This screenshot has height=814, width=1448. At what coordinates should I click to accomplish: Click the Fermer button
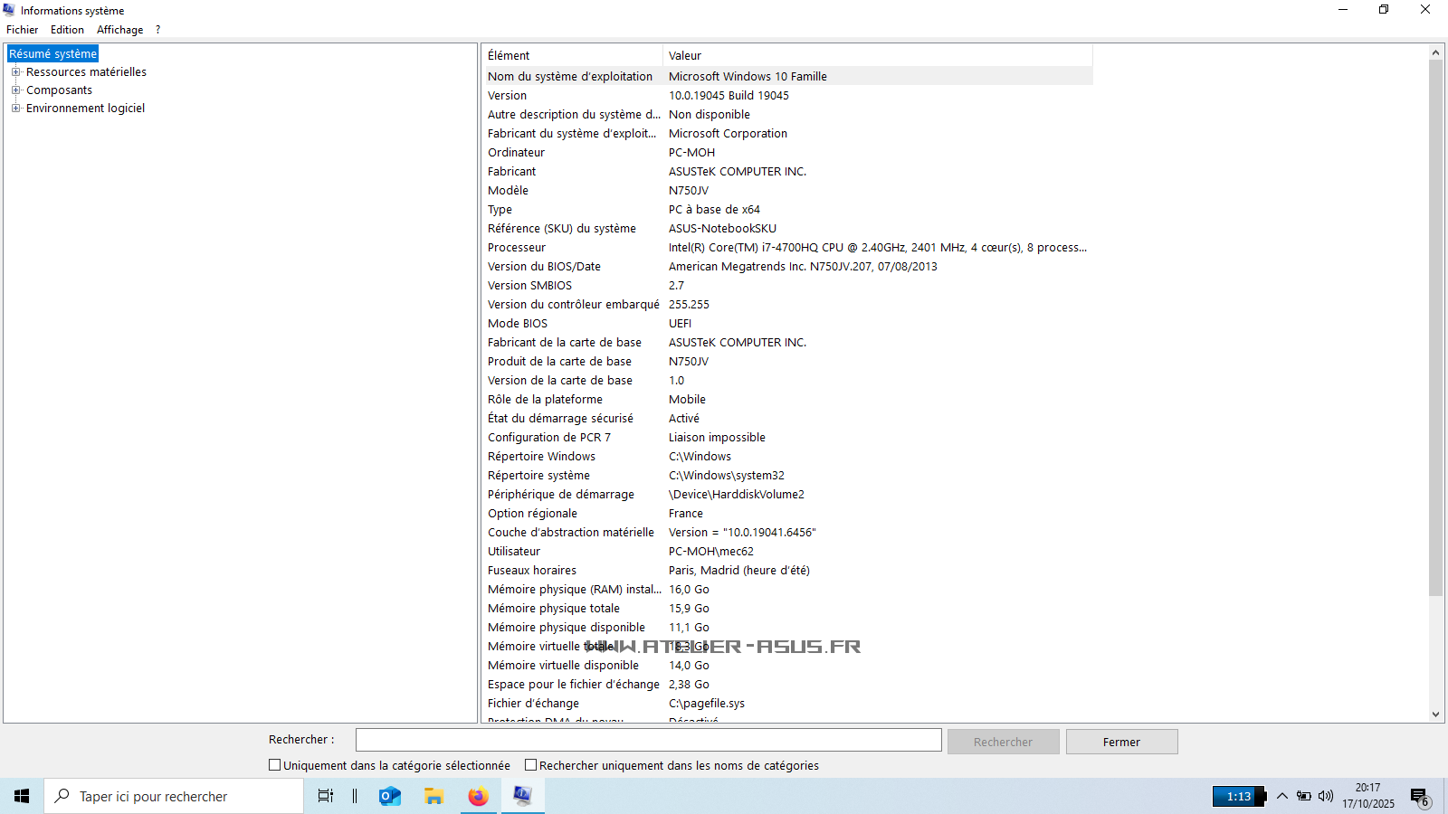click(1121, 742)
